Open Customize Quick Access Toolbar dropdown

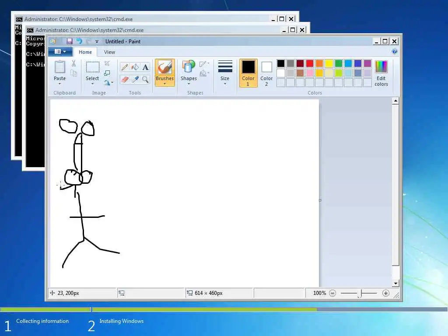[97, 42]
